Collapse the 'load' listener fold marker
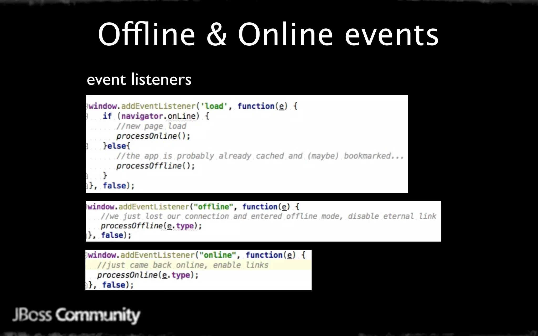This screenshot has width=538, height=336. (87, 106)
